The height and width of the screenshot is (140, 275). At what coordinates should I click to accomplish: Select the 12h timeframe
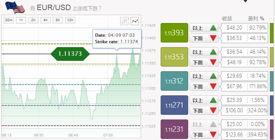point(70,20)
